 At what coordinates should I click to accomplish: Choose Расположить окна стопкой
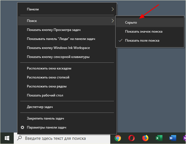pos(67,77)
